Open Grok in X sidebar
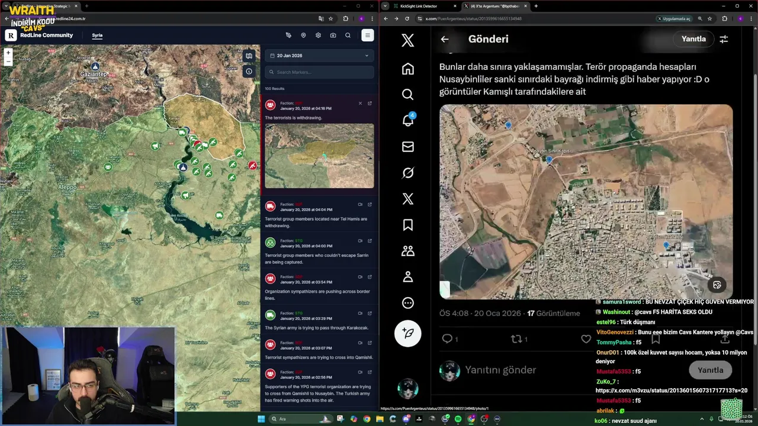 (x=408, y=173)
